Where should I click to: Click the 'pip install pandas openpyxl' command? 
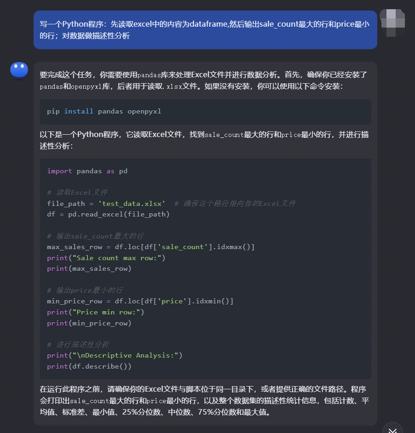[x=104, y=112]
